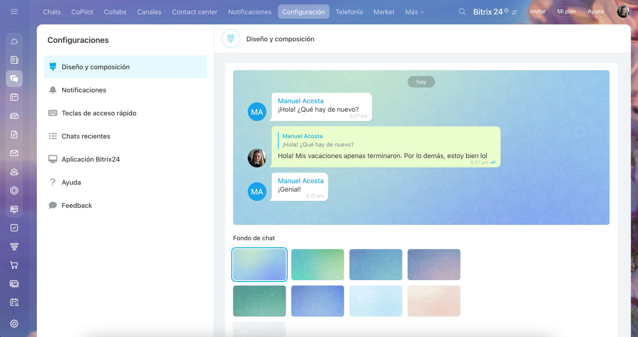Click the Ayuda button in header
Image resolution: width=638 pixels, height=337 pixels.
pos(596,11)
